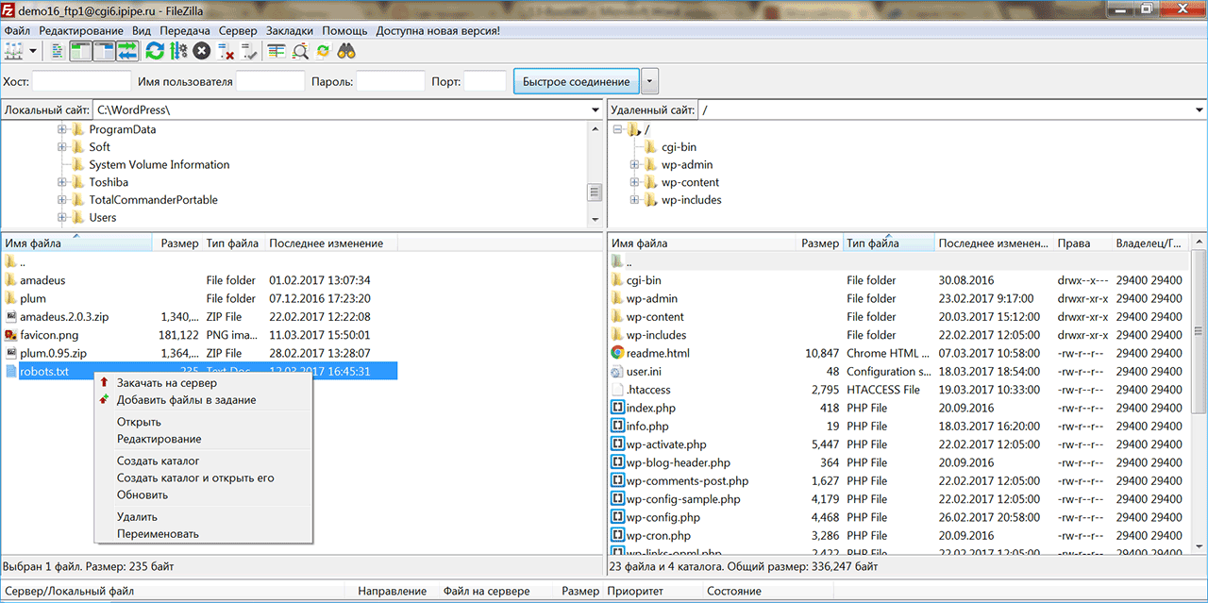
Task: Click the Доступна новая версия! notice
Action: pyautogui.click(x=438, y=30)
